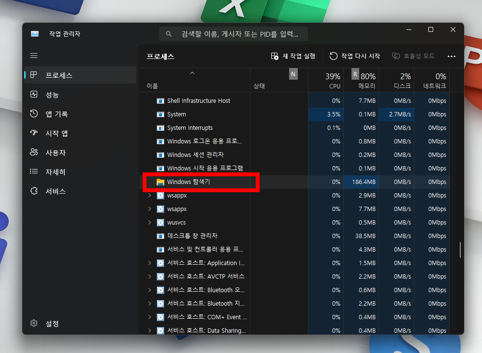Open the 시작 앱 page
Screen dimensions: 482x353
[x=80, y=133]
